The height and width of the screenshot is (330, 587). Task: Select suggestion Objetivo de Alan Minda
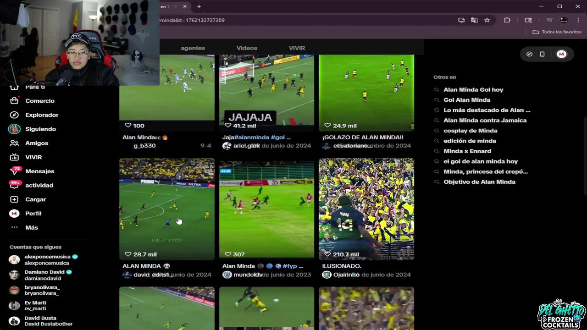click(x=479, y=182)
